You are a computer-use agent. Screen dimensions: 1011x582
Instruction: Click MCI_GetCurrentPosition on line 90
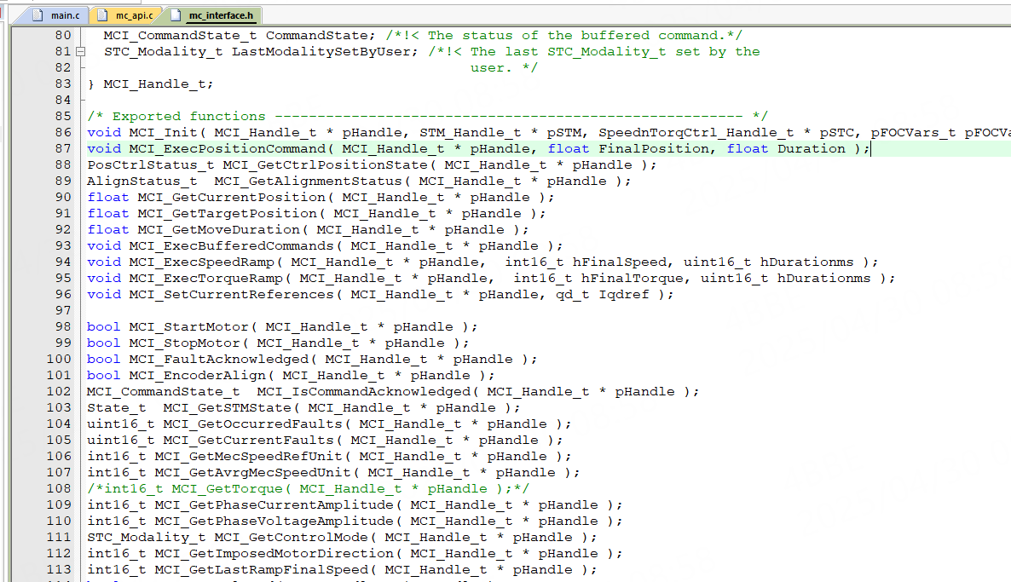[x=232, y=197]
